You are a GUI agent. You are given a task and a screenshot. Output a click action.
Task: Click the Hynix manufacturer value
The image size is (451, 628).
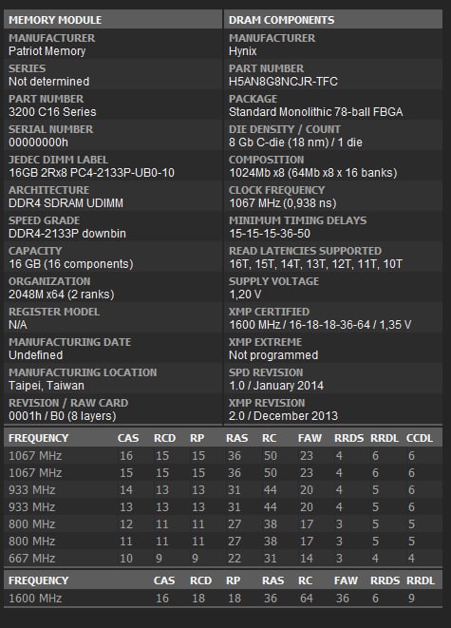tap(242, 51)
